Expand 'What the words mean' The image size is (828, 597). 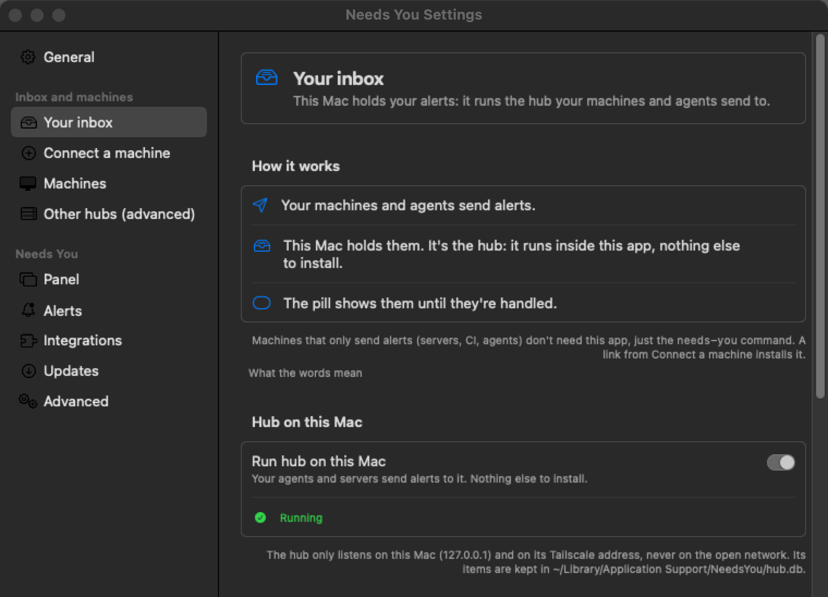(x=305, y=373)
